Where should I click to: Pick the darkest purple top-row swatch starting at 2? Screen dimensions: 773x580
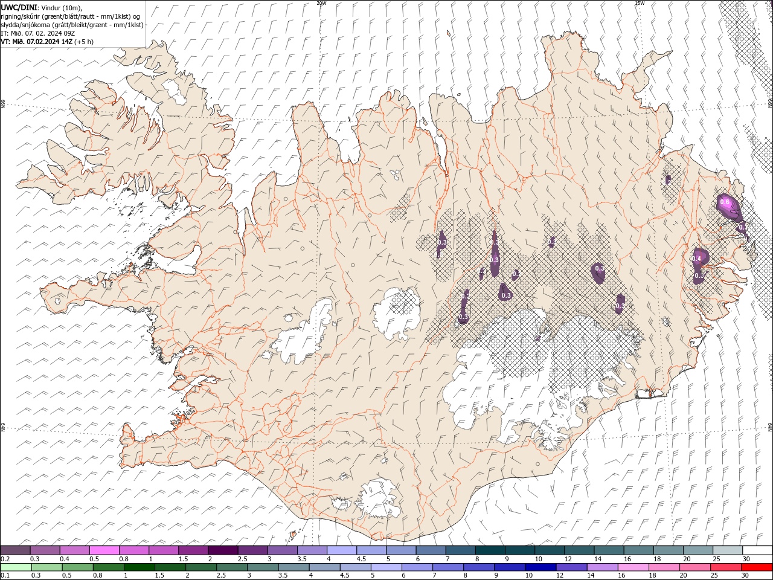(x=223, y=550)
